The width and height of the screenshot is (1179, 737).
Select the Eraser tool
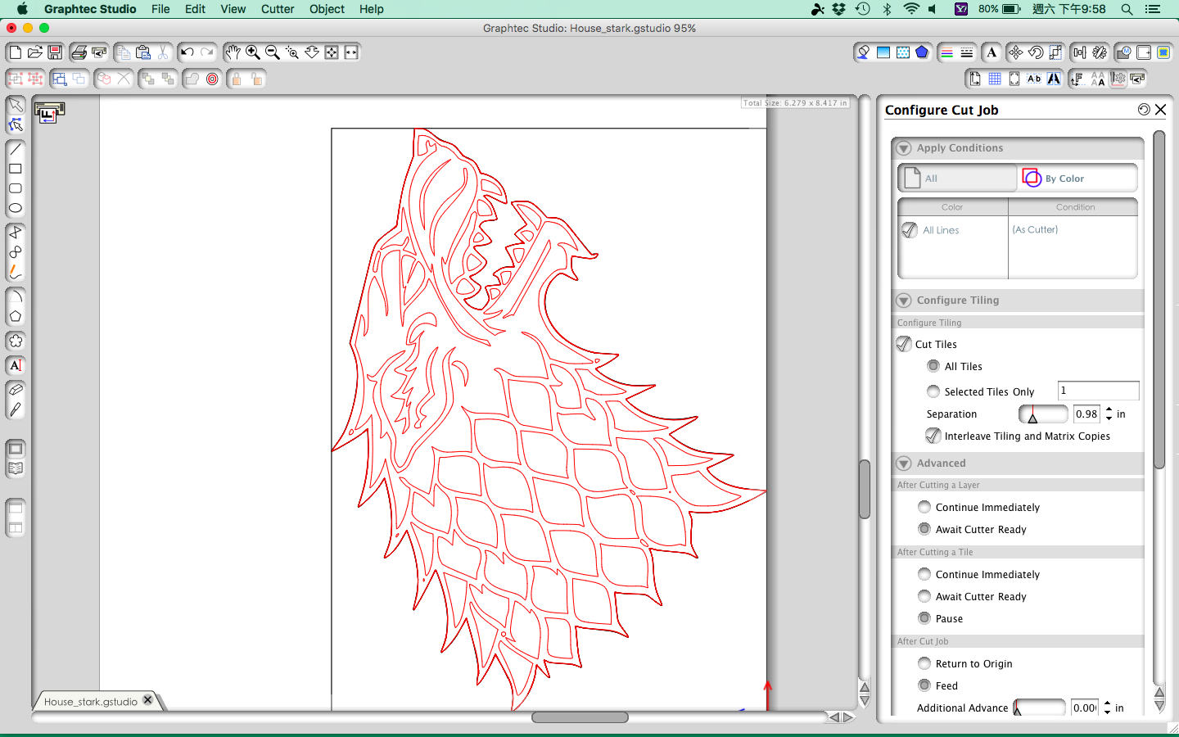tap(16, 390)
